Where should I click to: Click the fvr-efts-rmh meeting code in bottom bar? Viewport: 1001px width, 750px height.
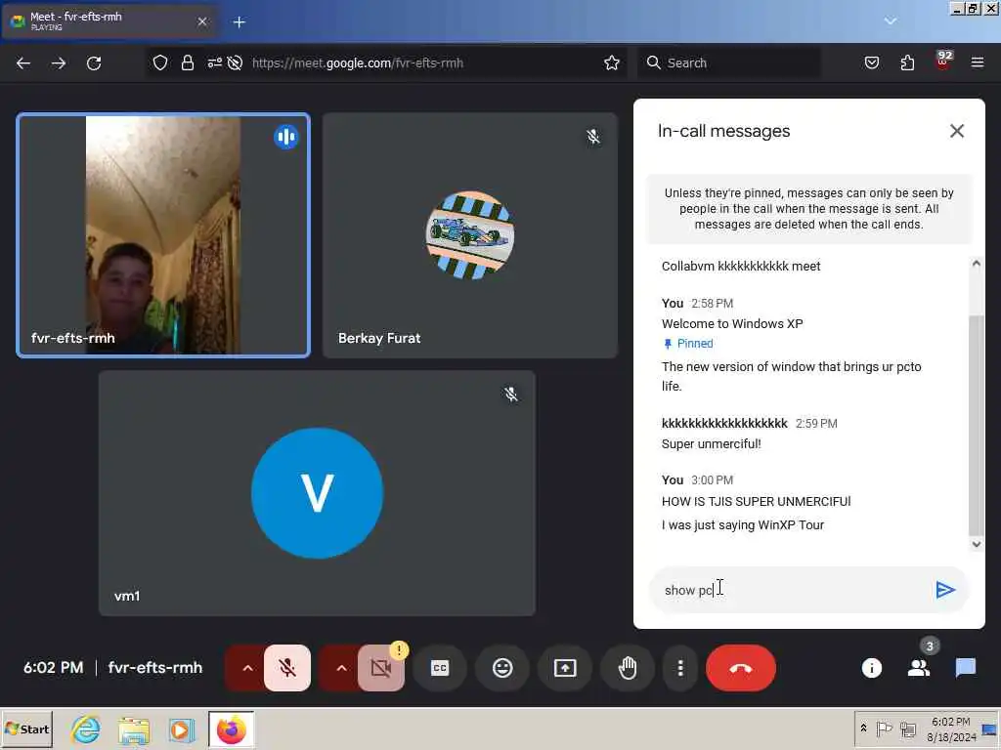(x=155, y=668)
